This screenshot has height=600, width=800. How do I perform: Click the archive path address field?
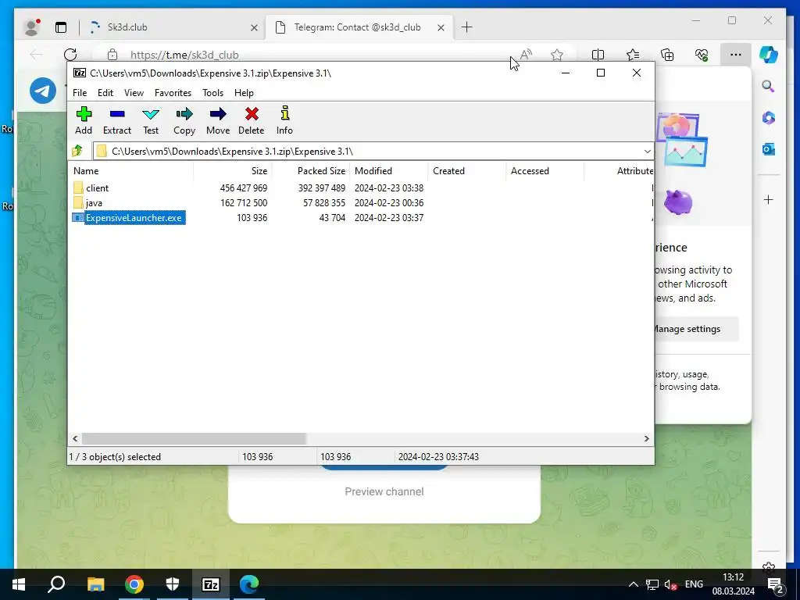[367, 152]
